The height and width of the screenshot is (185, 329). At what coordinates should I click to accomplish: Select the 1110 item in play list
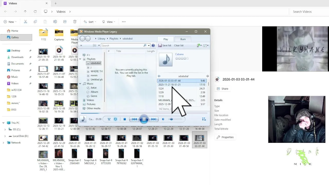[x=182, y=96]
